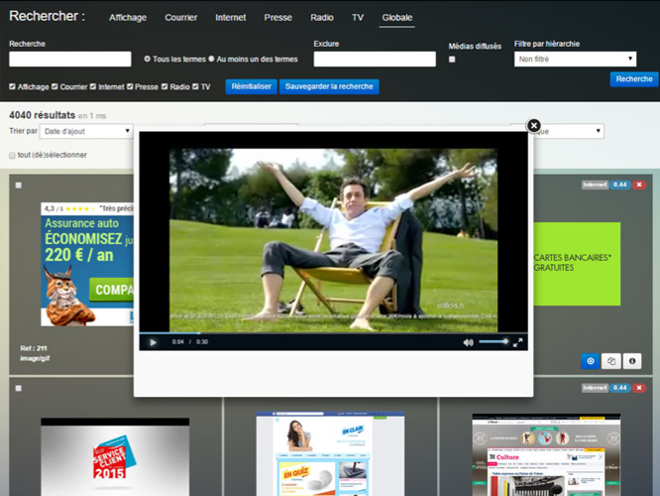
Task: Play the video in the popup player
Action: 153,342
